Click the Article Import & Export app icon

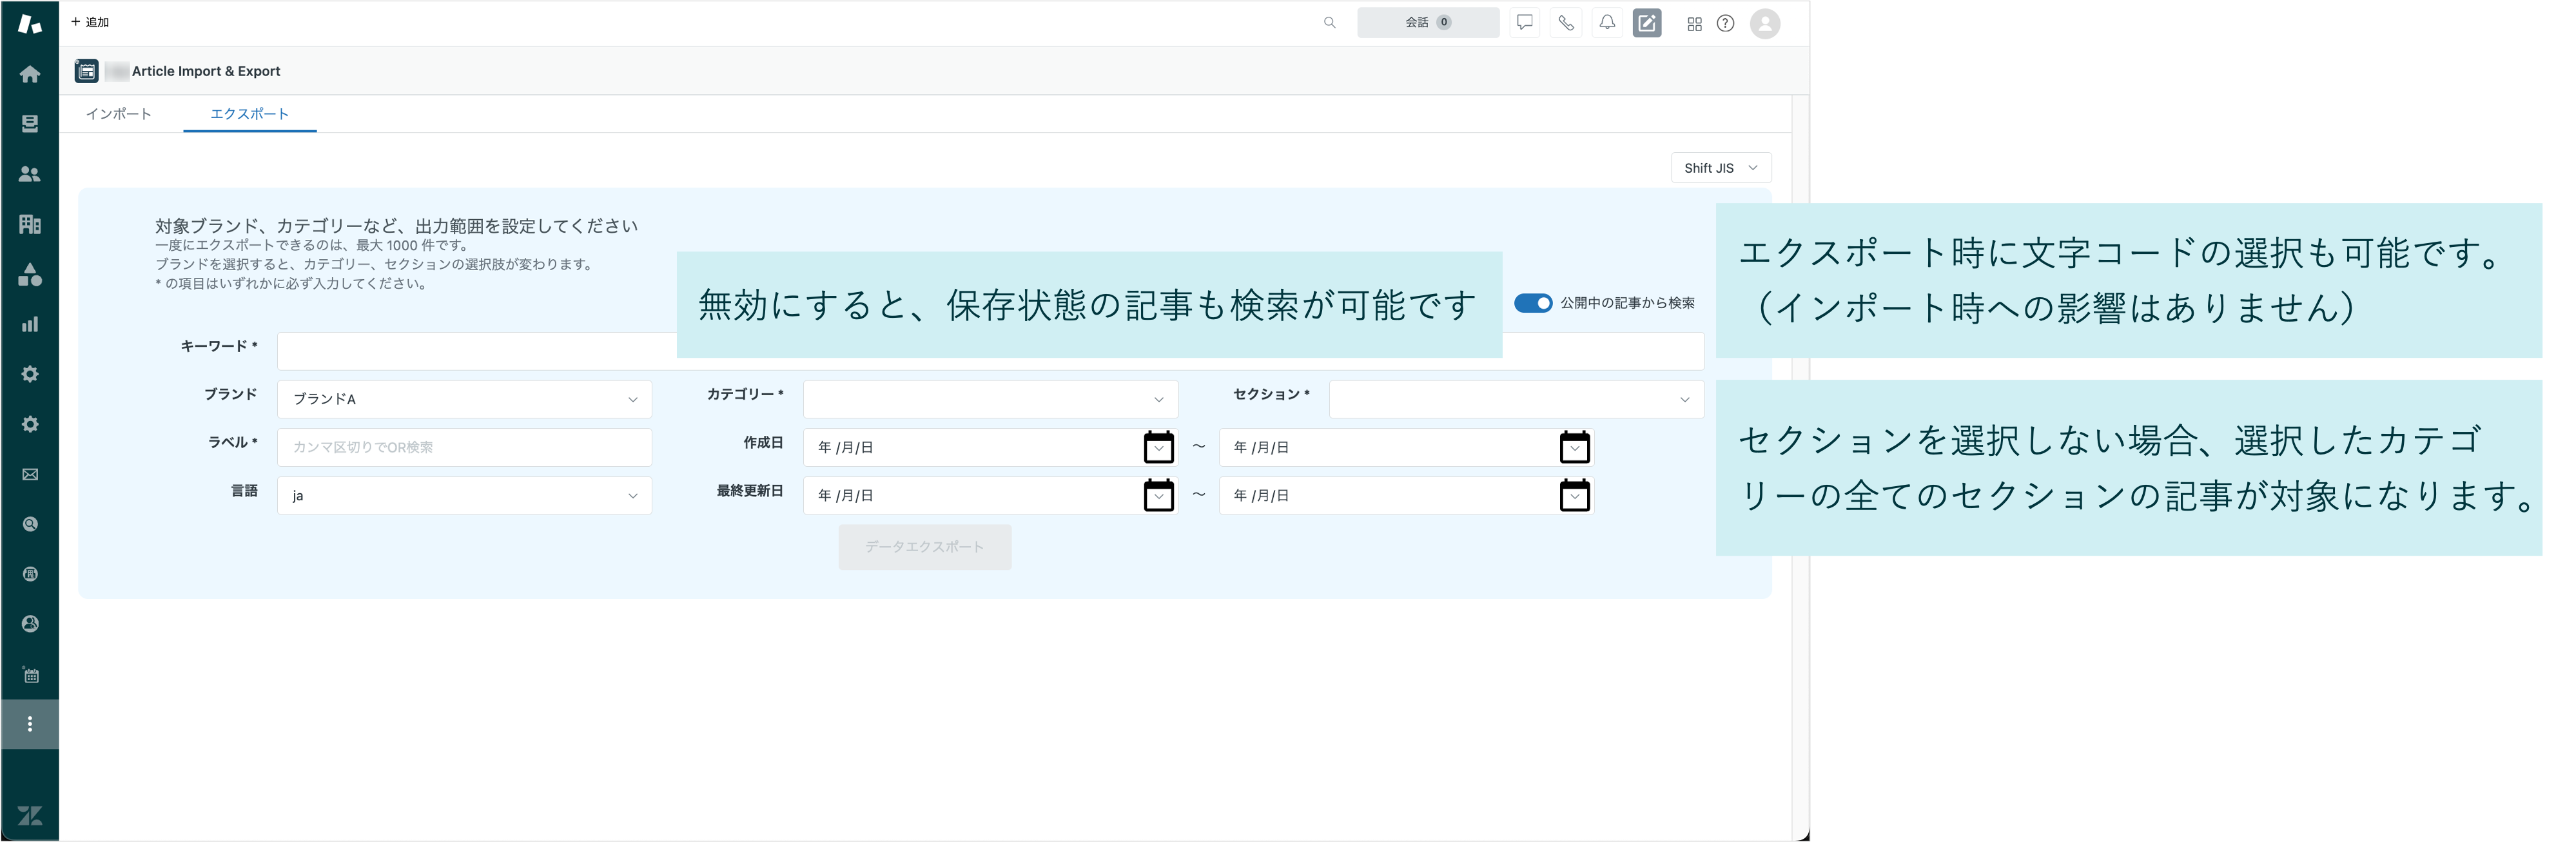[87, 71]
